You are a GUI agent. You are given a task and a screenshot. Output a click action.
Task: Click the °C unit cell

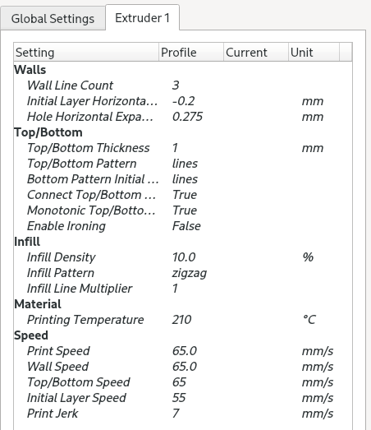(x=309, y=320)
